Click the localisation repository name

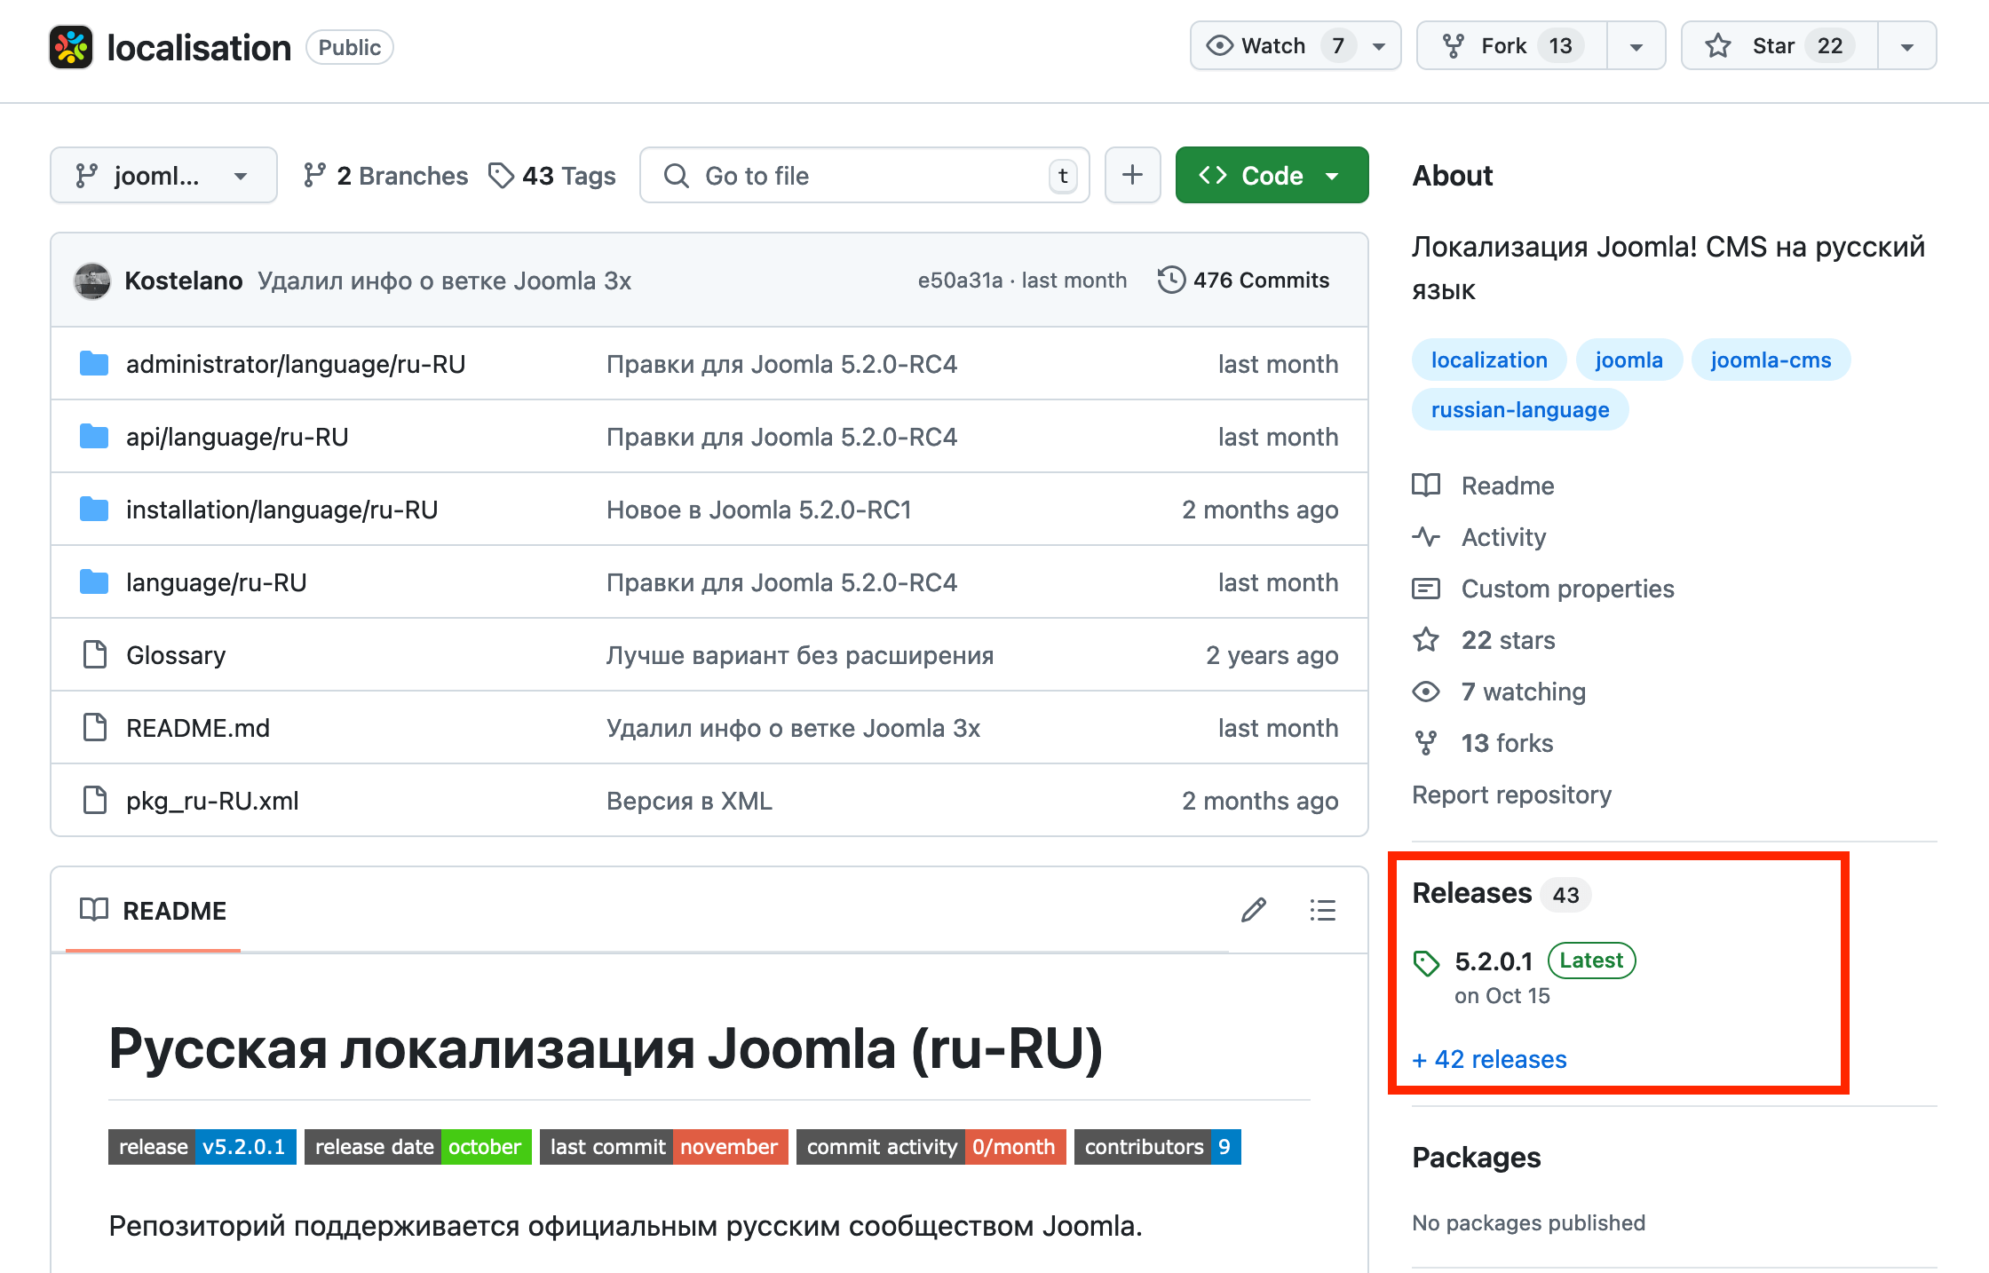tap(199, 47)
